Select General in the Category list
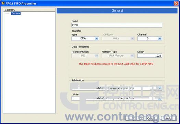Viewport: 180px width, 124px height. pyautogui.click(x=16, y=13)
